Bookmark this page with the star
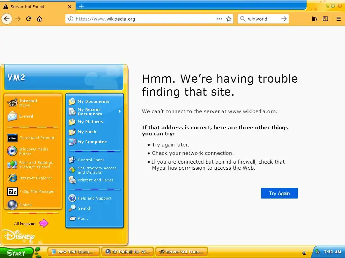Image resolution: width=345 pixels, height=258 pixels. (229, 19)
